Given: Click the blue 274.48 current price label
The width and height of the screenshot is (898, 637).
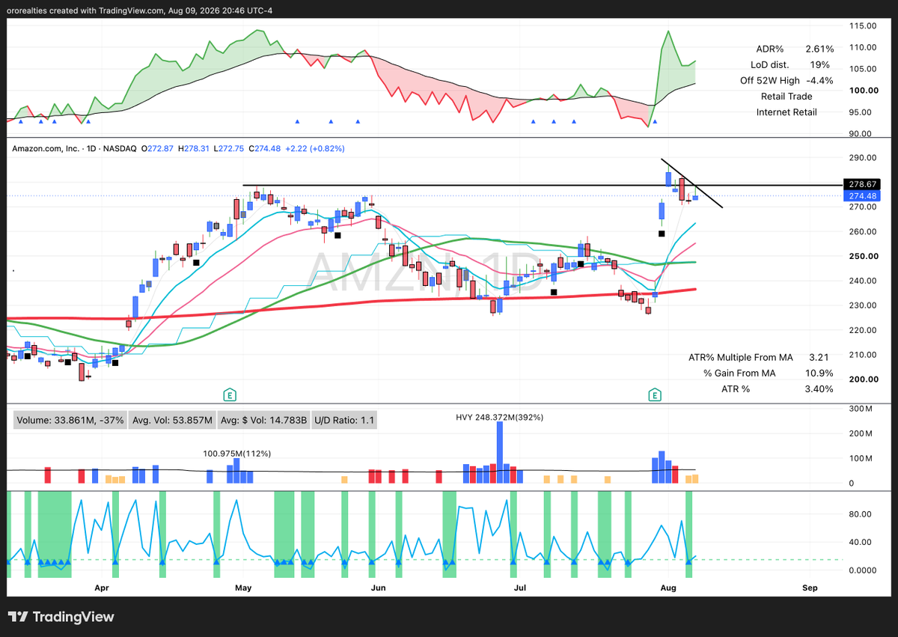Looking at the screenshot, I should click(862, 195).
